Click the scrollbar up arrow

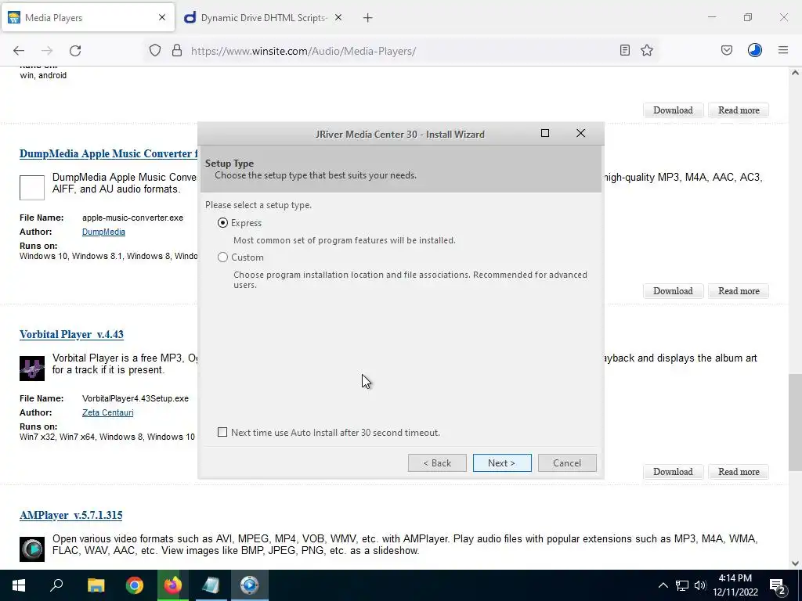coord(795,73)
